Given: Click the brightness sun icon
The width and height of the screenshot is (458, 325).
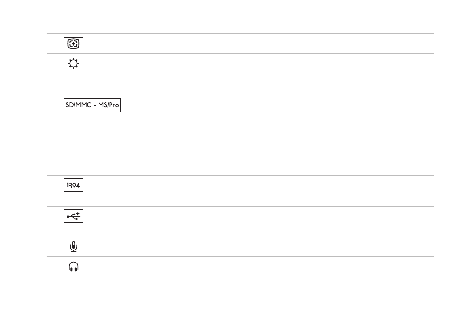Looking at the screenshot, I should [74, 63].
